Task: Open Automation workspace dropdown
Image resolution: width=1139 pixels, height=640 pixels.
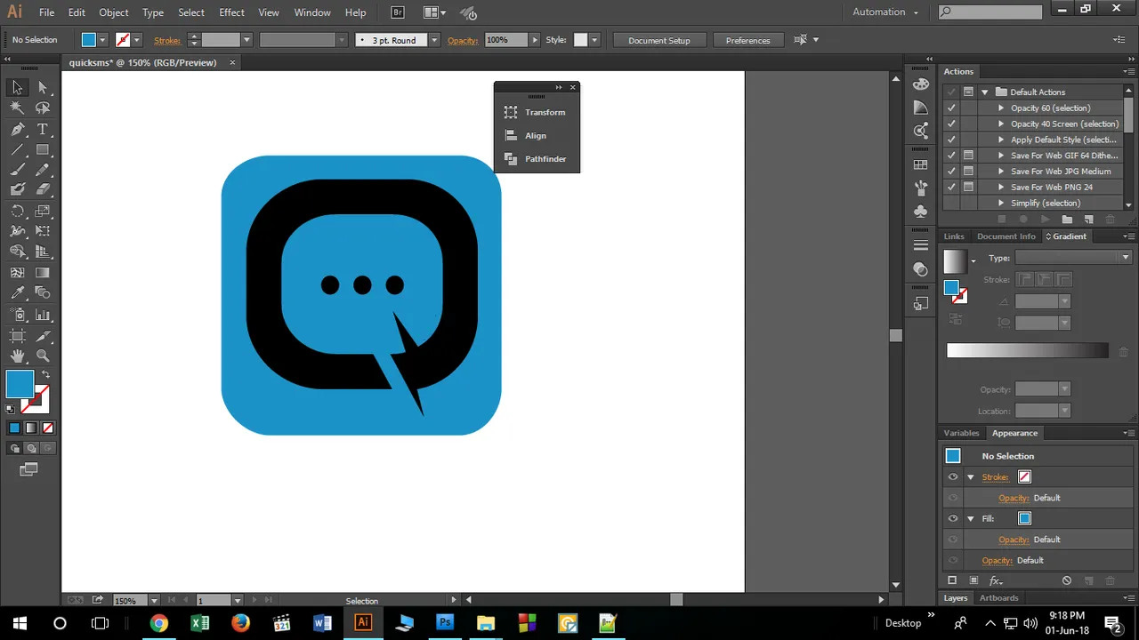Action: pyautogui.click(x=885, y=12)
